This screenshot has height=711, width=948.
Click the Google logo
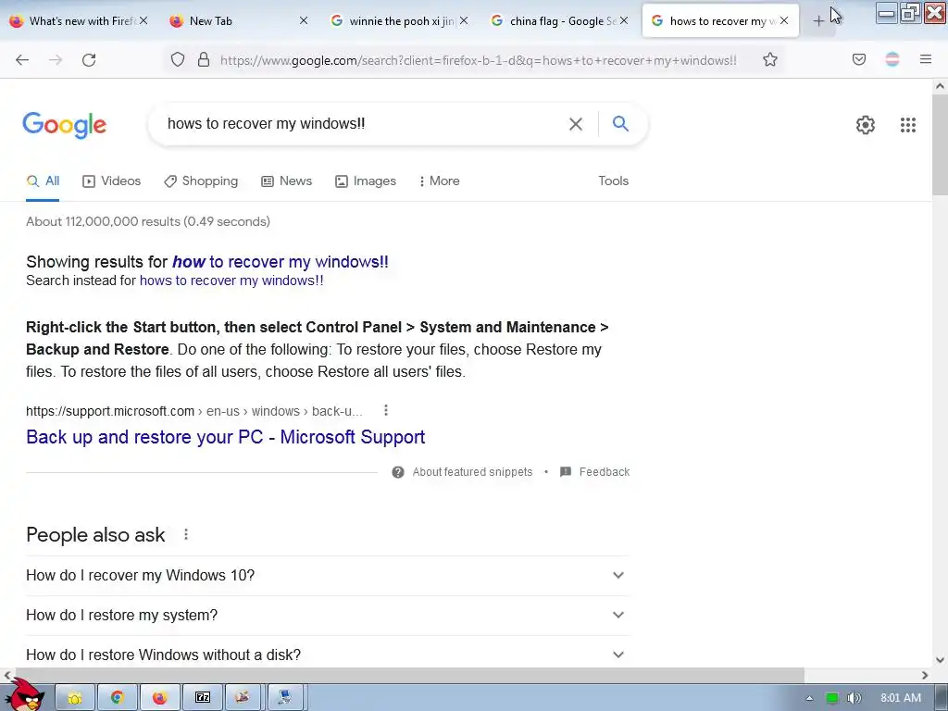(x=64, y=125)
